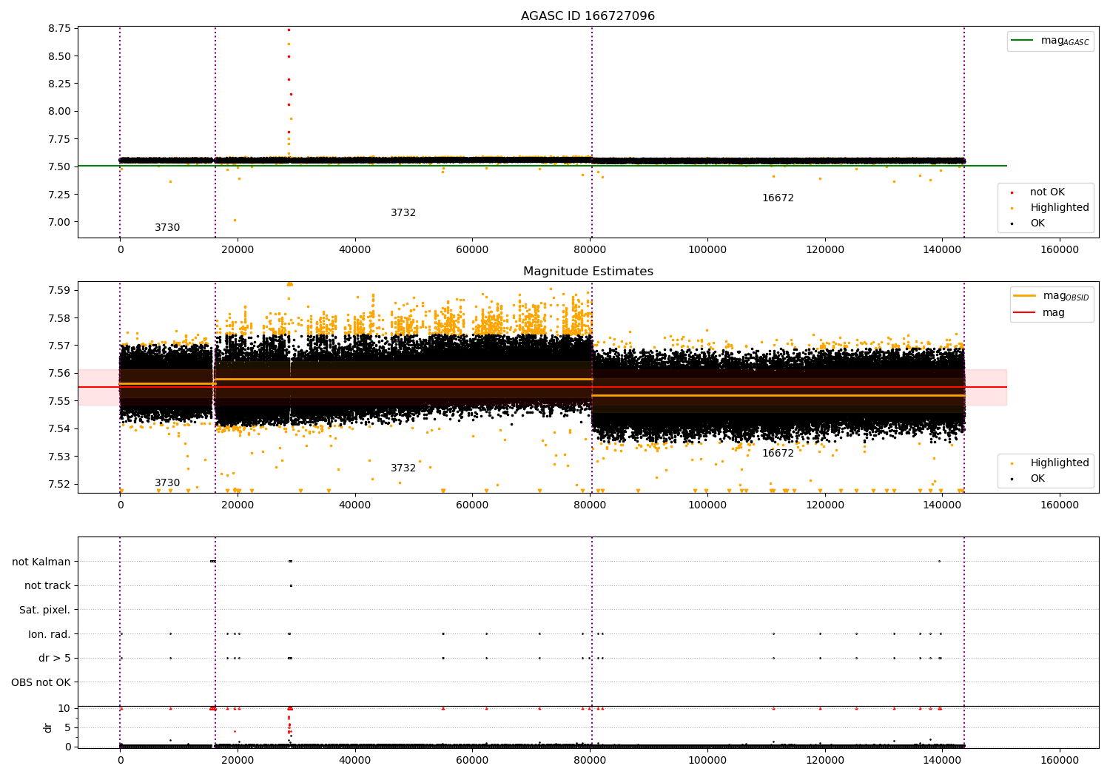Click x-axis tick "20000" under Magnitude Estimates plot
The width and height of the screenshot is (1110, 777).
pos(238,505)
